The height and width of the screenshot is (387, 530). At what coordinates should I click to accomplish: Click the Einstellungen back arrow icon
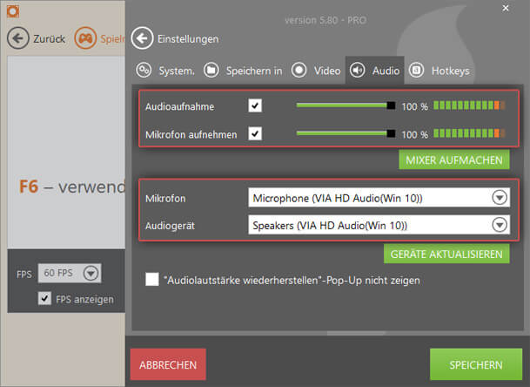[143, 38]
